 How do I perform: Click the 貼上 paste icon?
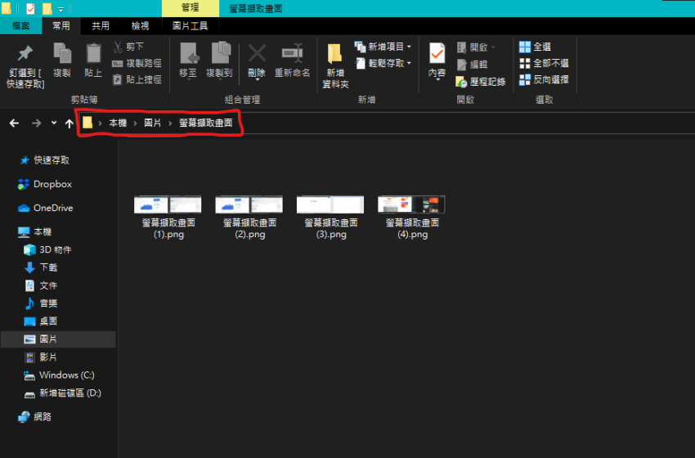(93, 54)
